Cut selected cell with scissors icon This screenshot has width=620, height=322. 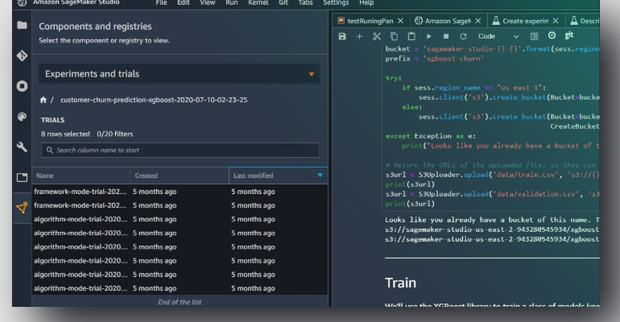coord(376,37)
